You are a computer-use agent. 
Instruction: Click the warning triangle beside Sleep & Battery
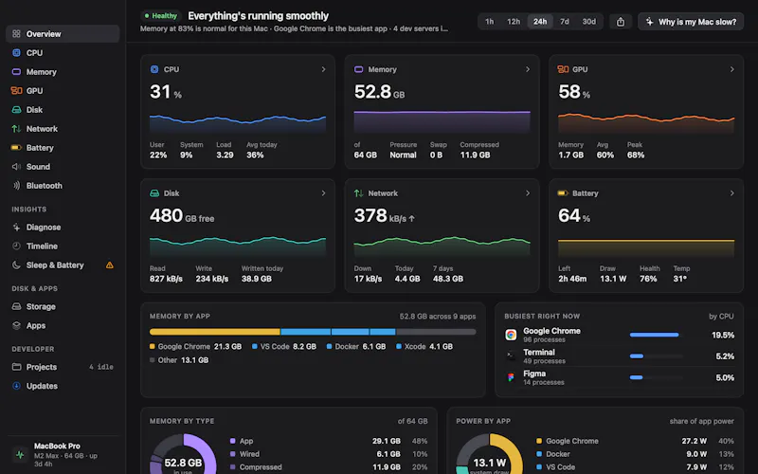[x=110, y=265]
